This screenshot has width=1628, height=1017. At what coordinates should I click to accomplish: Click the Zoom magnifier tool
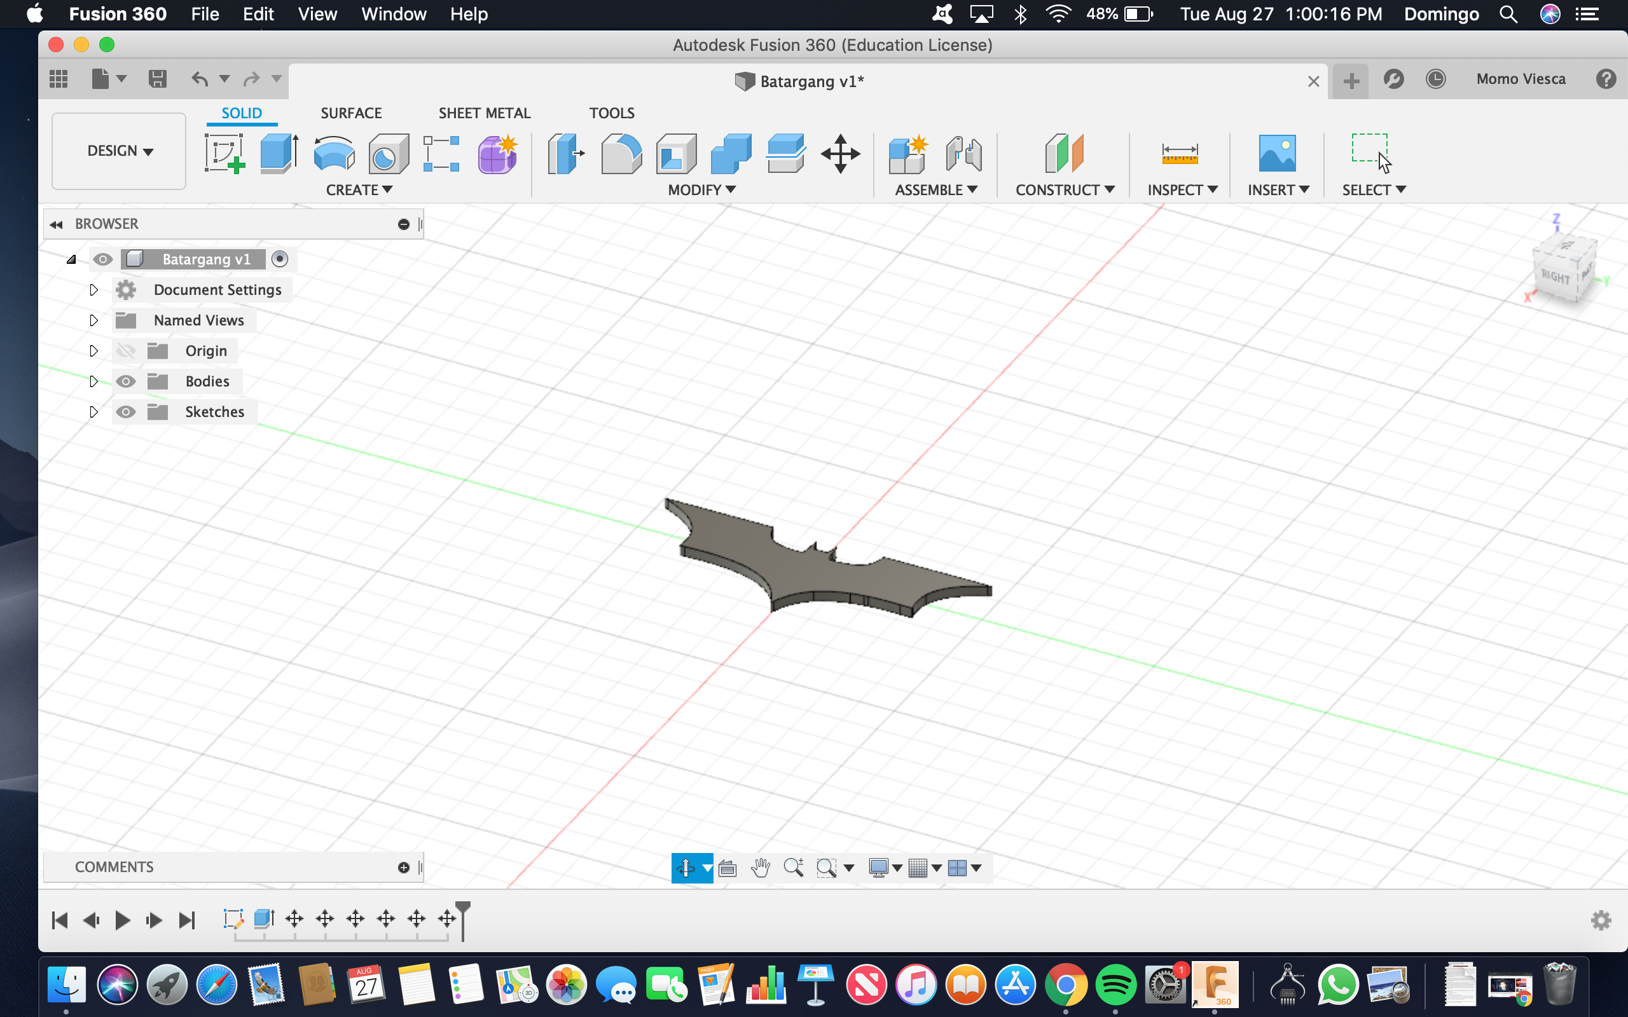793,868
